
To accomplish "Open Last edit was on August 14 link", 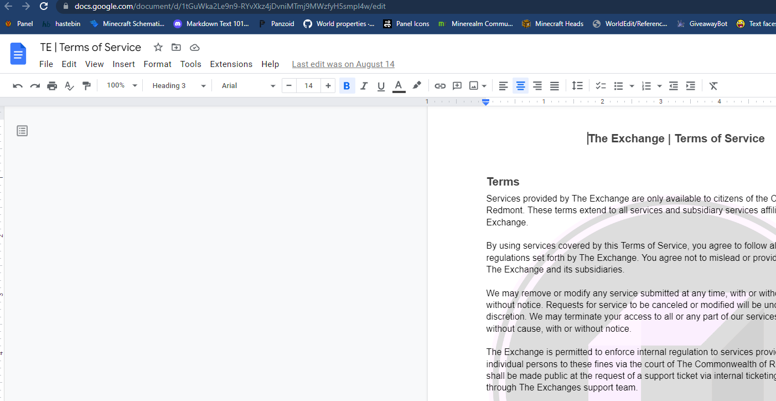I will pos(343,64).
